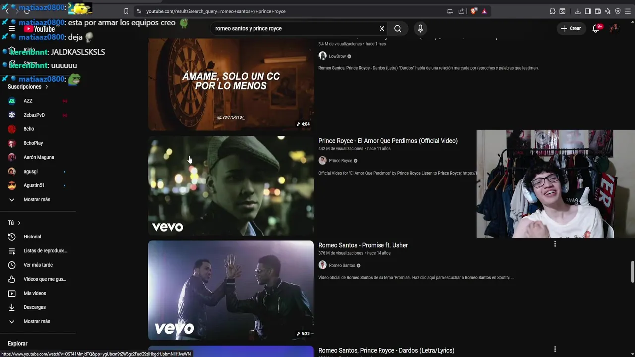Open the Romeo Santos channel name

(x=342, y=265)
